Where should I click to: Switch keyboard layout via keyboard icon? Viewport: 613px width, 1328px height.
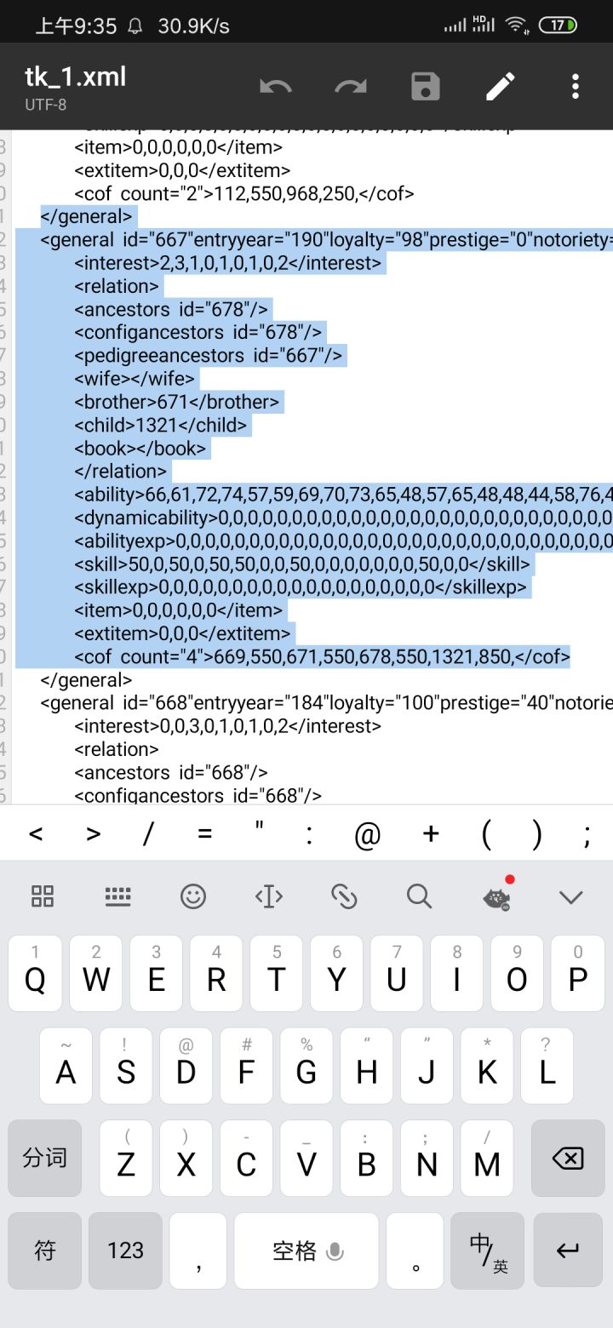pyautogui.click(x=117, y=896)
